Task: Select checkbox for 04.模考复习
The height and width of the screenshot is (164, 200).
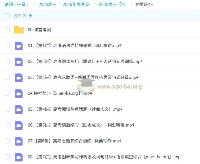Action: pos(7,93)
